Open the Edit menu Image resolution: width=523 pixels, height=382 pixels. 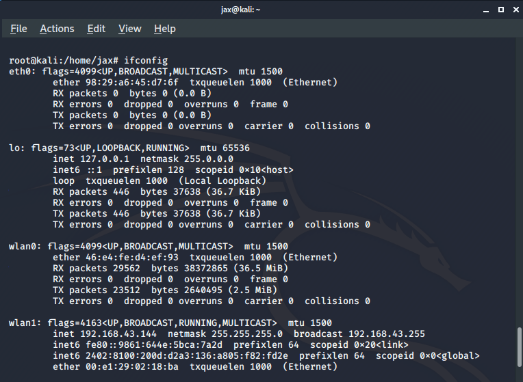point(97,29)
